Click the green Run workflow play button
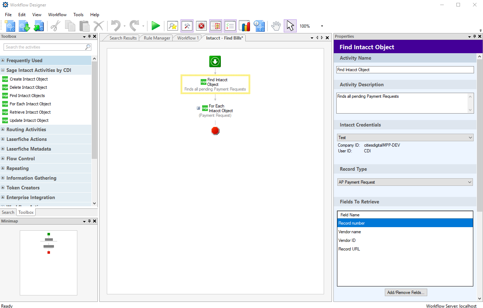 [x=156, y=26]
